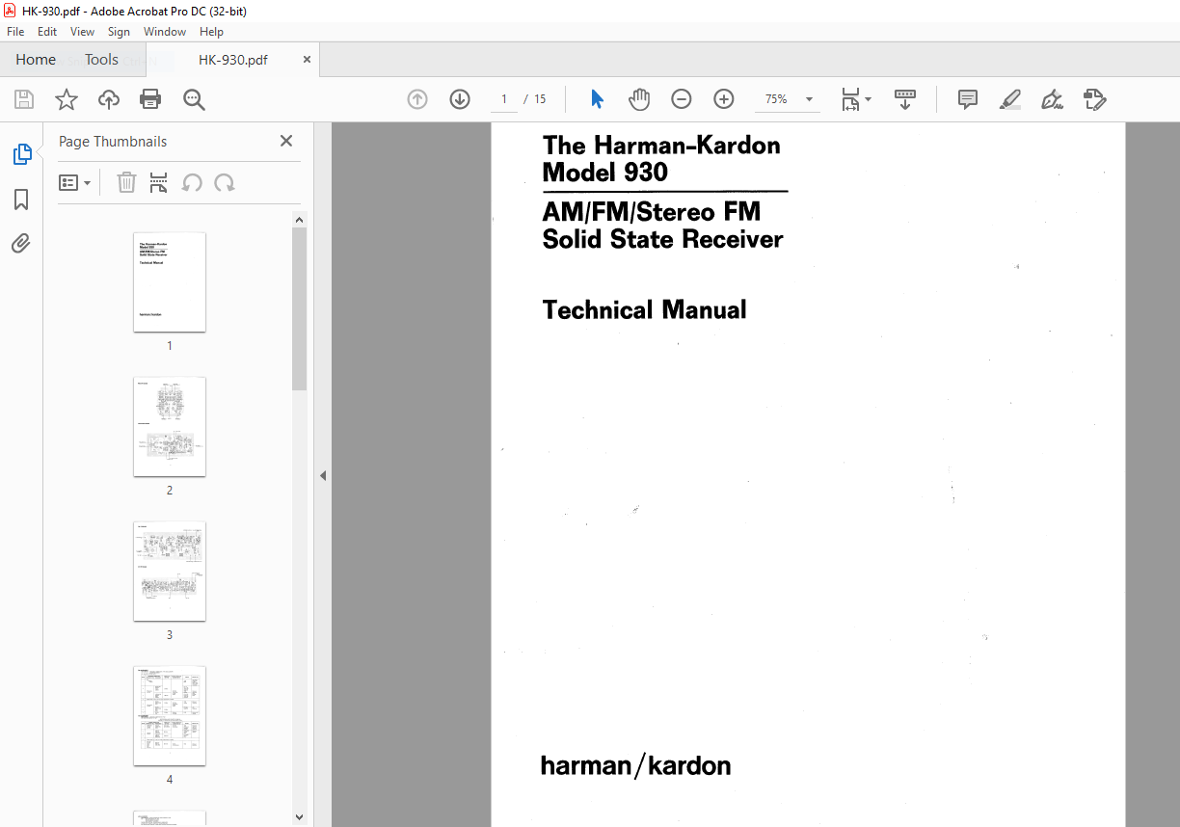
Task: Expand fit page dropdown arrow
Action: [868, 99]
